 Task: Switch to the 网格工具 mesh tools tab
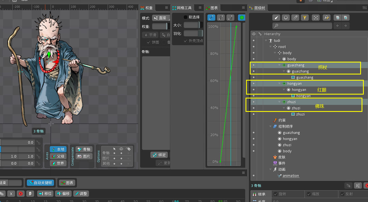pyautogui.click(x=184, y=8)
